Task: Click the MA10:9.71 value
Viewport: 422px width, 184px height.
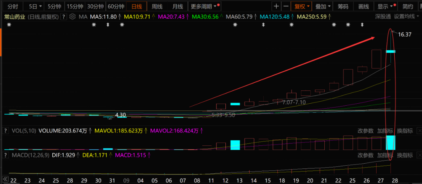Action: coord(137,17)
